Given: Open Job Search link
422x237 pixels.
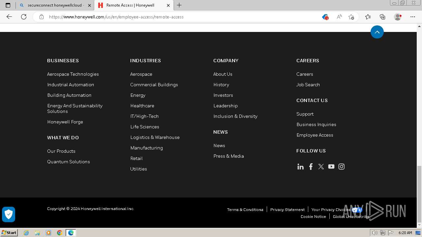Looking at the screenshot, I should 308,85.
